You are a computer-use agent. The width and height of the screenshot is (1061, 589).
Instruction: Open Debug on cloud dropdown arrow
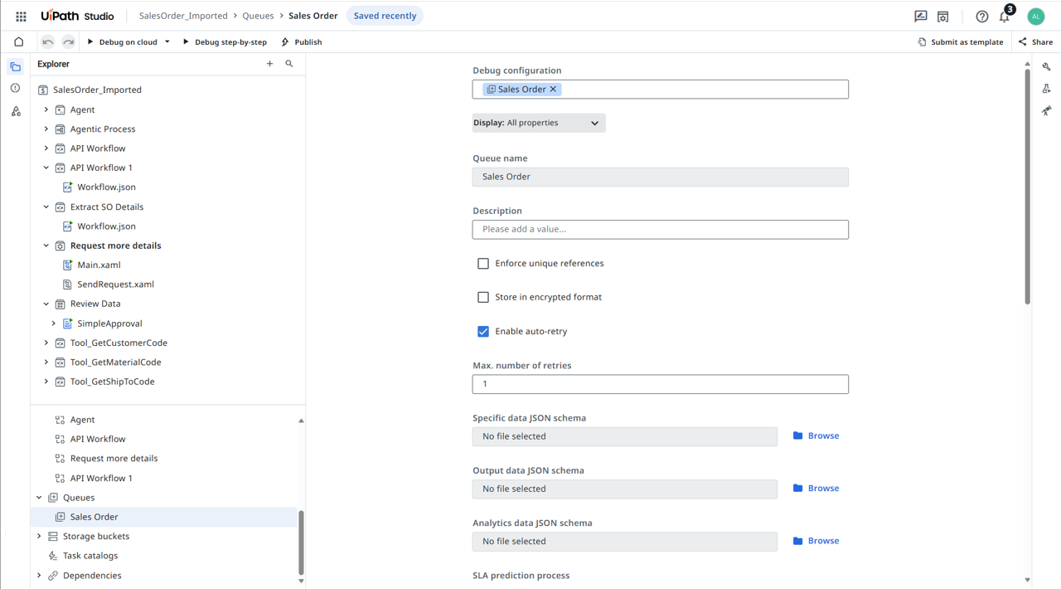coord(167,41)
